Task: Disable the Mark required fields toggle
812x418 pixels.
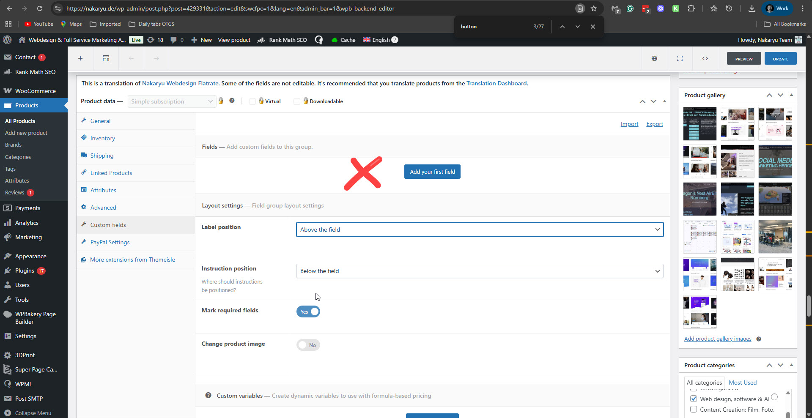Action: tap(308, 311)
